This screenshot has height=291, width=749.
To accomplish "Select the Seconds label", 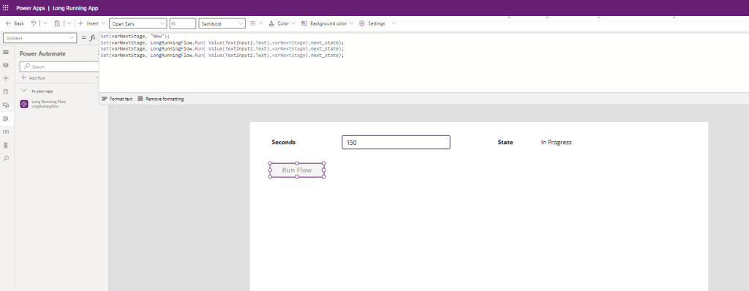I will [283, 142].
